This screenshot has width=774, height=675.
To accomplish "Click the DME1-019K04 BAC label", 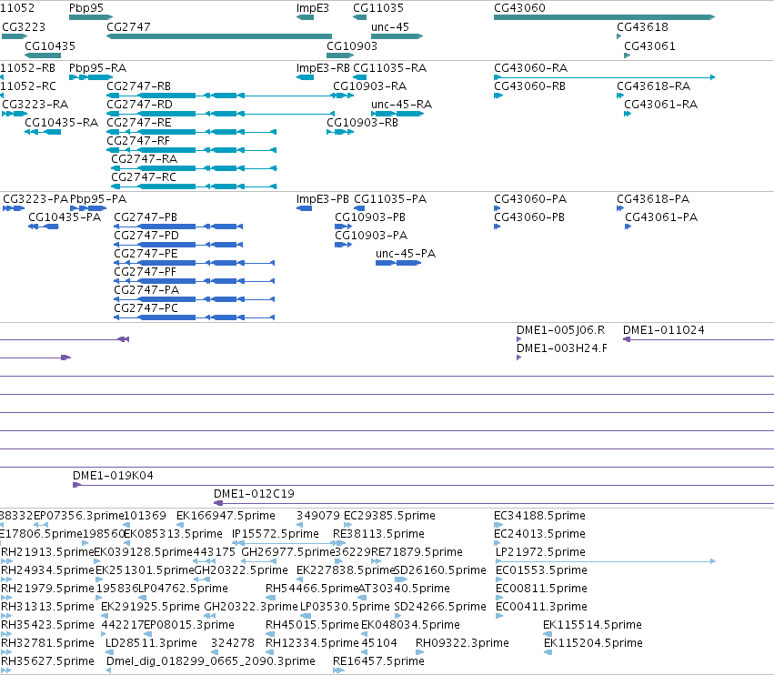I will pyautogui.click(x=113, y=476).
